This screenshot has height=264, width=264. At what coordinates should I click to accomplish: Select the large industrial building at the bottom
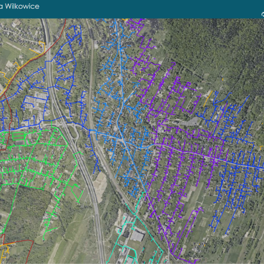coord(137,236)
